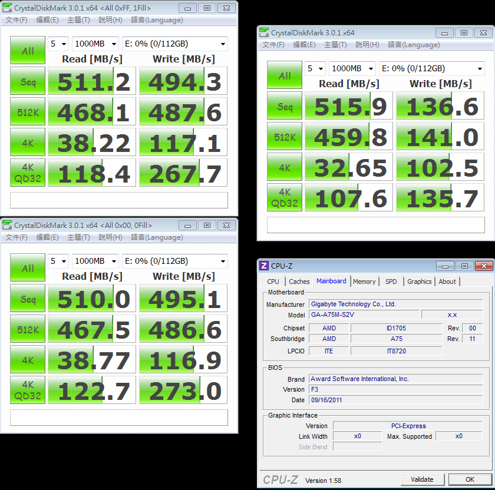Screen dimensions: 495x490
Task: Switch to the Caches tab in CPU-Z
Action: pyautogui.click(x=299, y=282)
